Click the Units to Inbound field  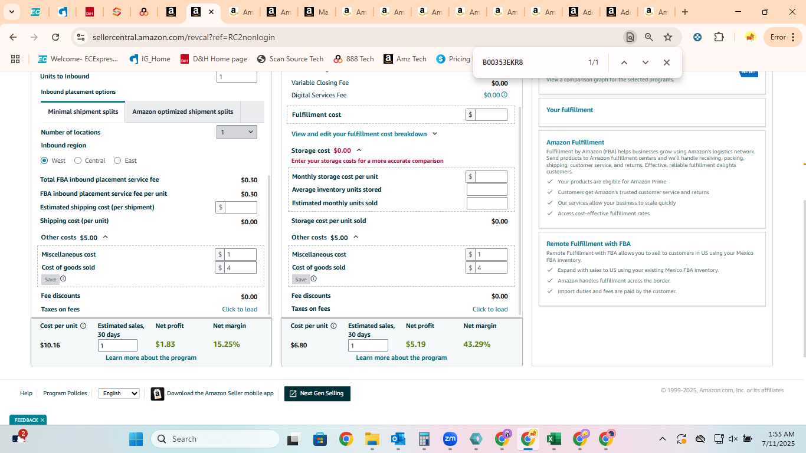point(237,77)
